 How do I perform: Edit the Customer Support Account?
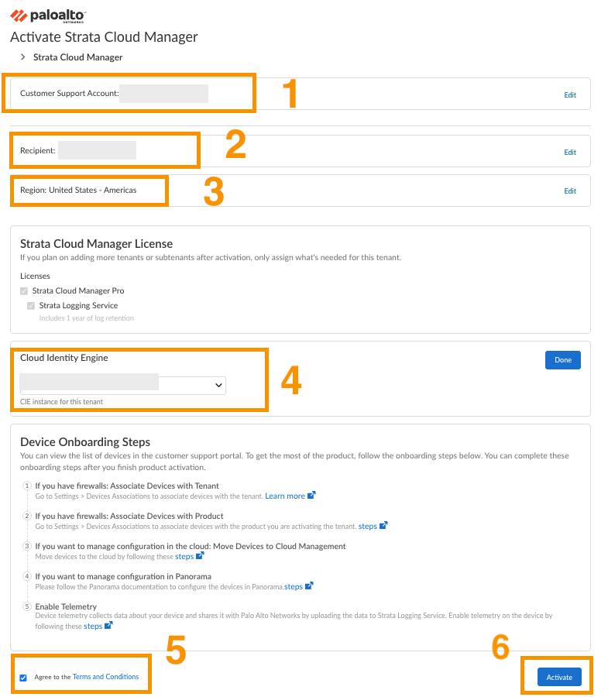[x=570, y=95]
